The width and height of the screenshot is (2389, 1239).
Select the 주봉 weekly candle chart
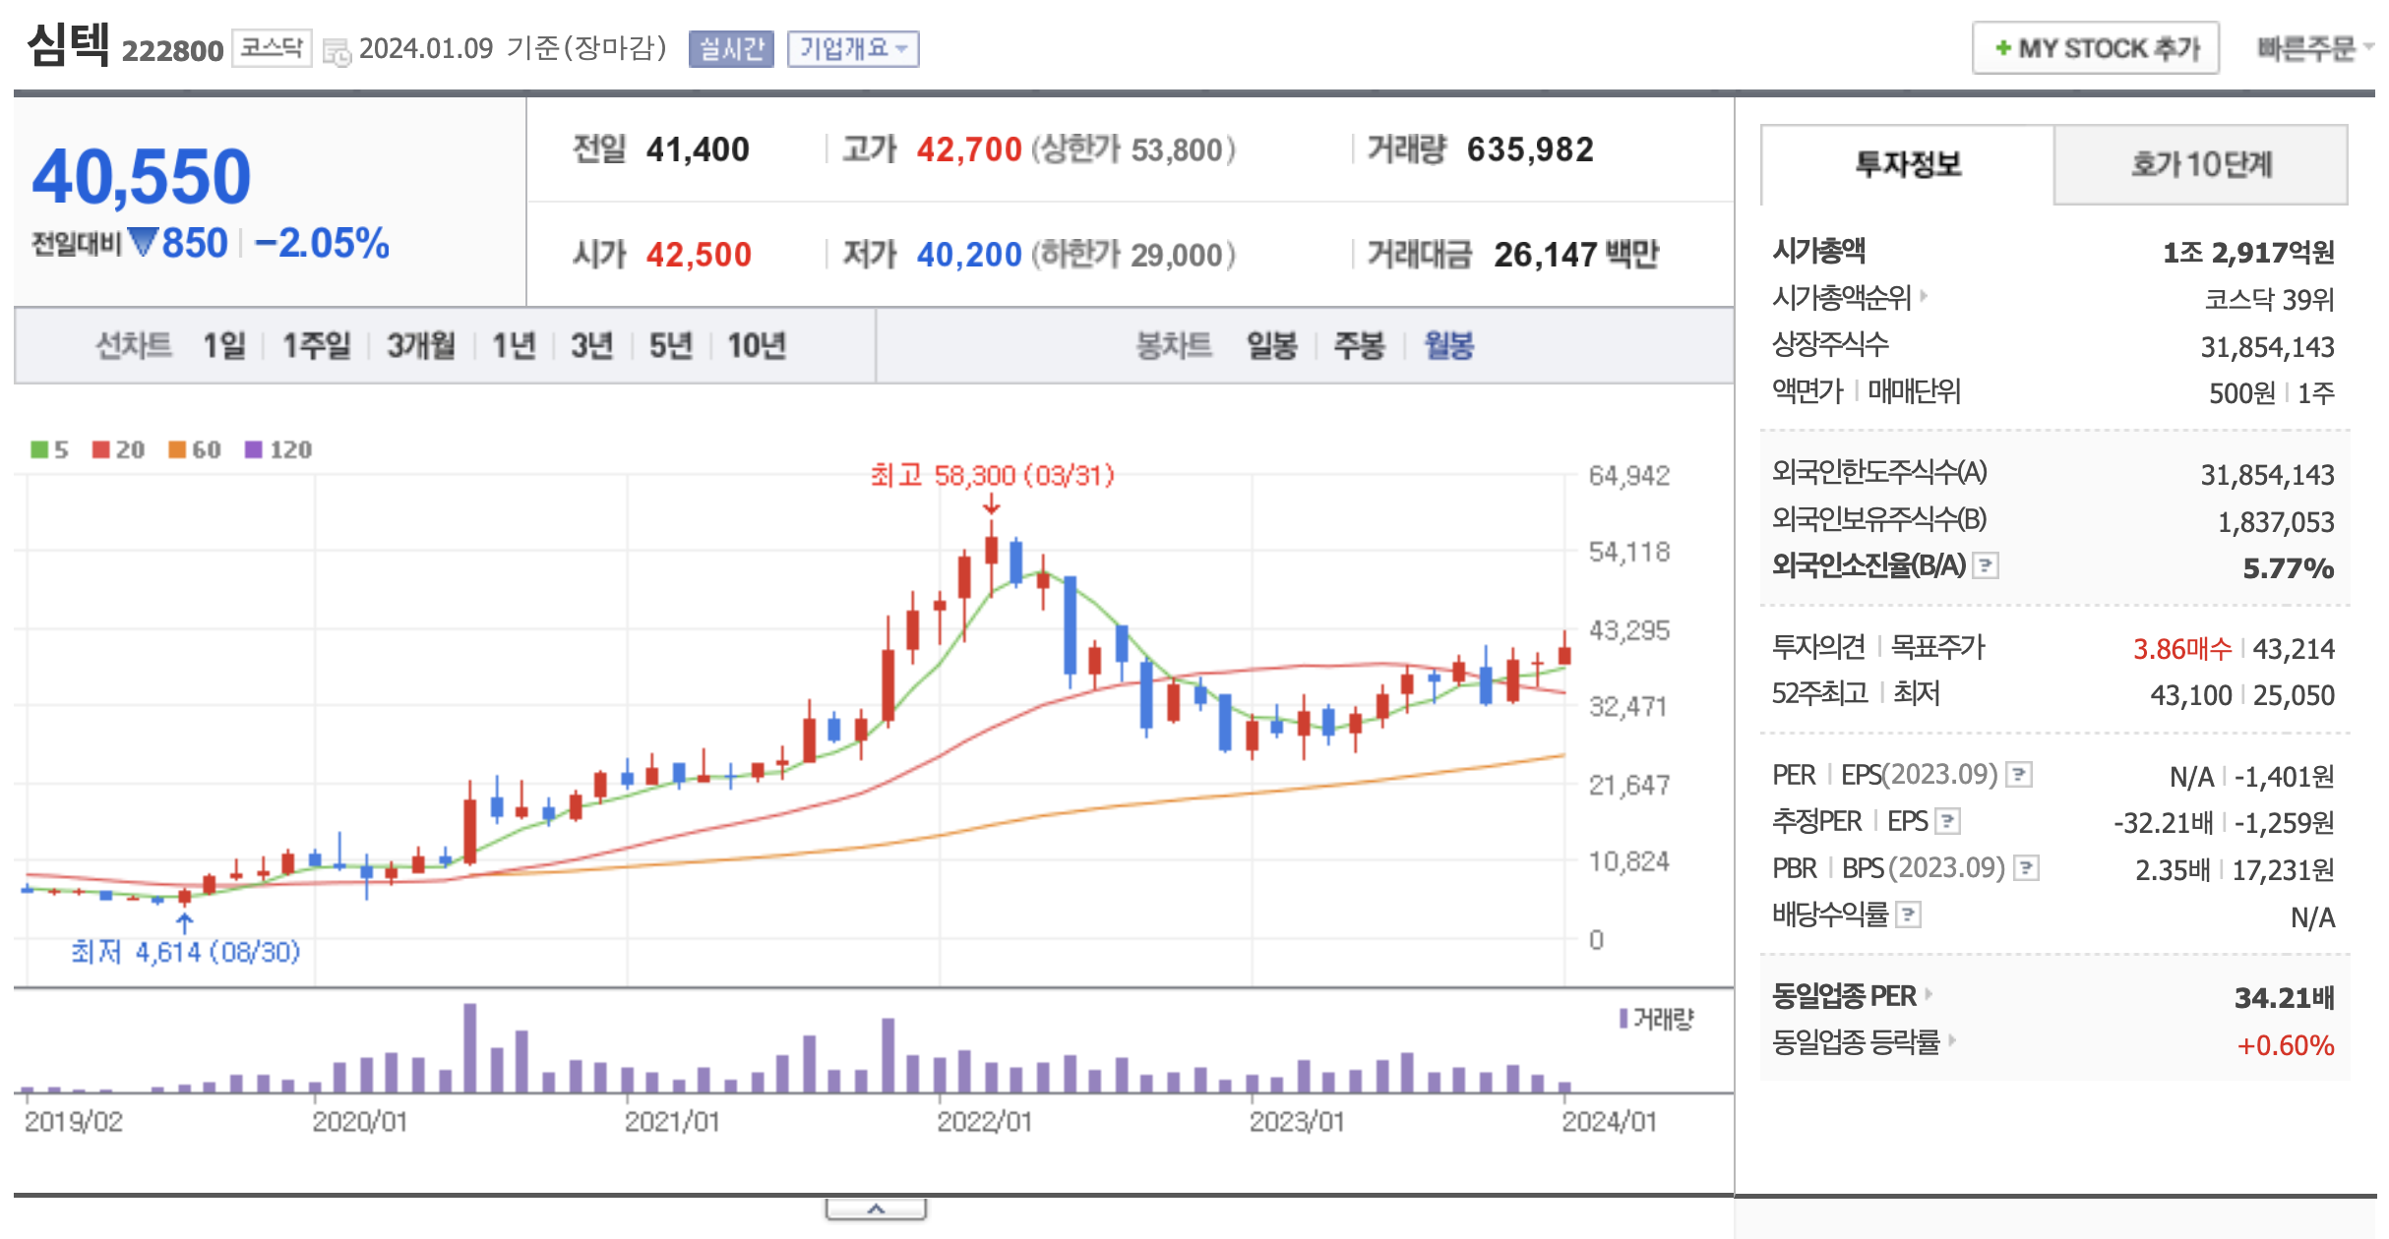tap(1359, 346)
